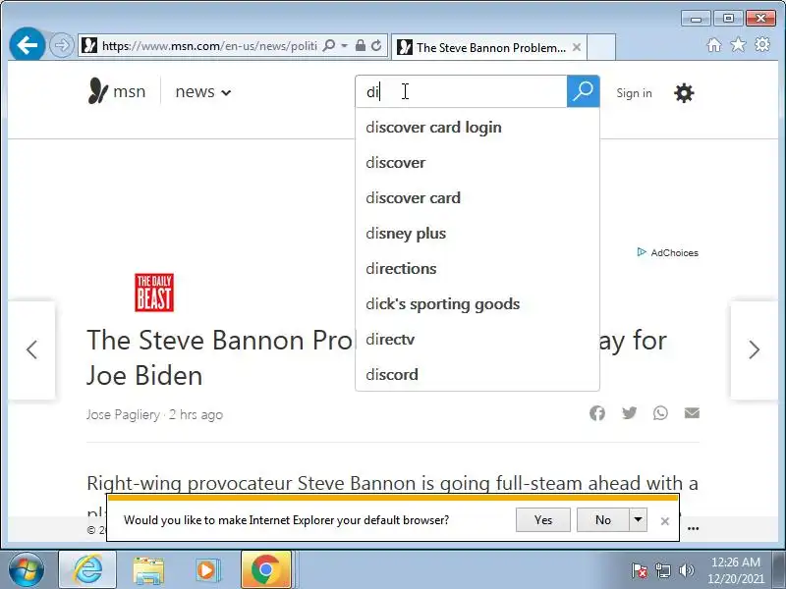Image resolution: width=786 pixels, height=589 pixels.
Task: Click the browser Forward arrow button
Action: [61, 45]
